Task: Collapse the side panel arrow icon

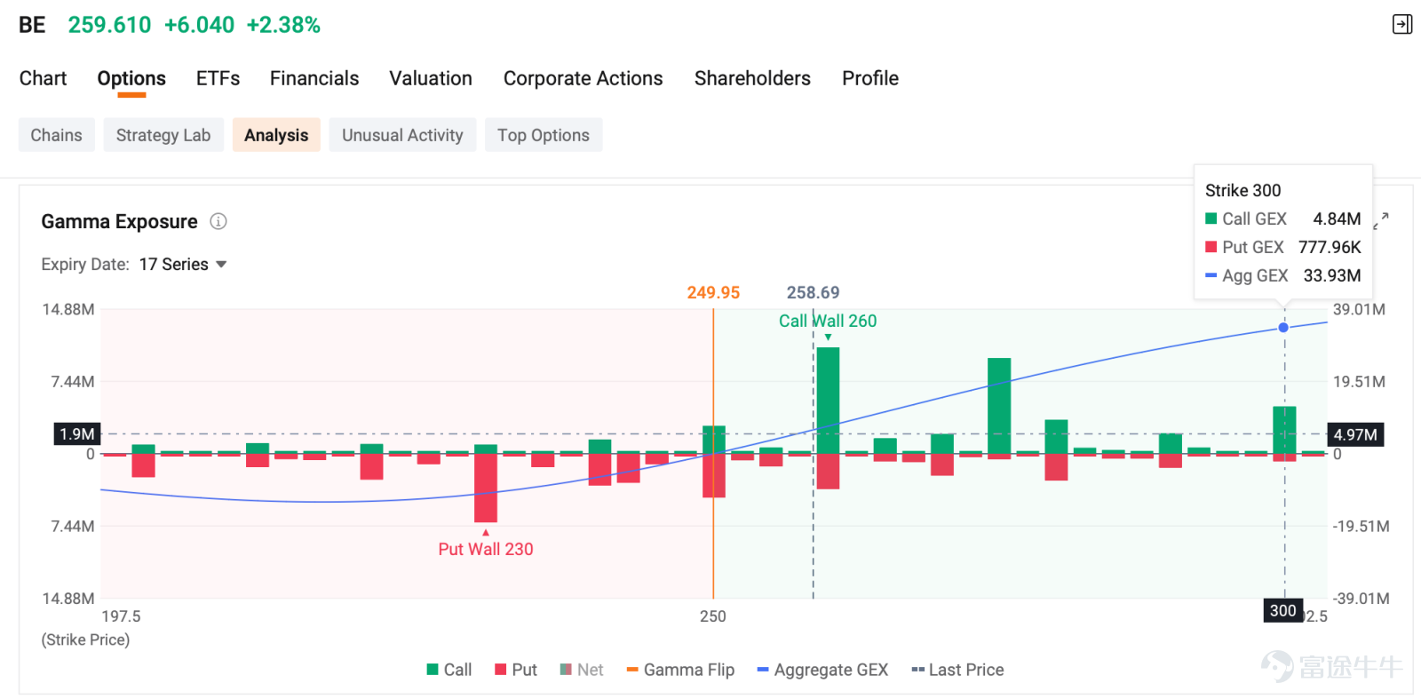Action: 1402,24
